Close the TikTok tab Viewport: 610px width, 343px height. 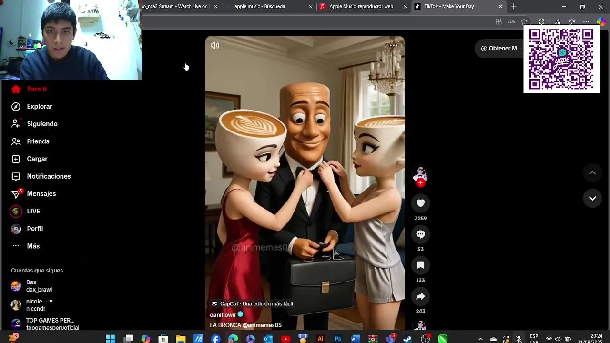[500, 7]
